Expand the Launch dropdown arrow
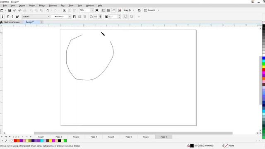The image size is (265, 149). click(158, 10)
